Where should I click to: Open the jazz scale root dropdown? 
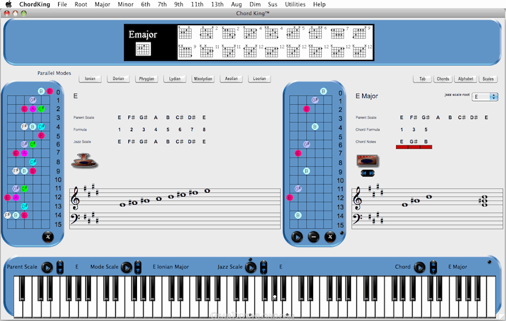(485, 97)
